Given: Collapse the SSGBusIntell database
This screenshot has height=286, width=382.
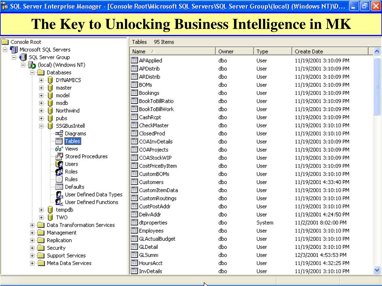Looking at the screenshot, I should (41, 126).
